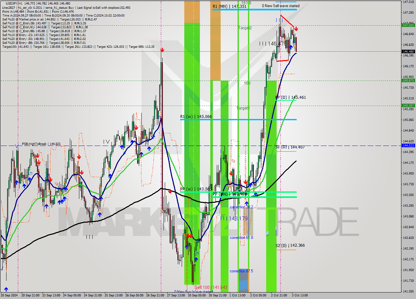This screenshot has height=299, width=416.
Task: Click the 147.505 price on the axis
Action: click(x=408, y=2)
